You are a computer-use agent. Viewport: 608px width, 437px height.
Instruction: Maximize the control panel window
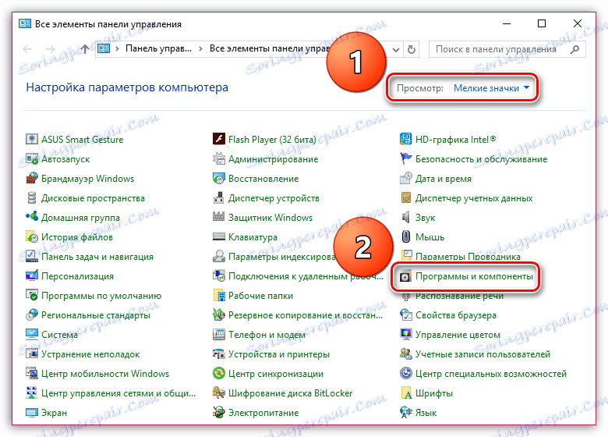[542, 23]
